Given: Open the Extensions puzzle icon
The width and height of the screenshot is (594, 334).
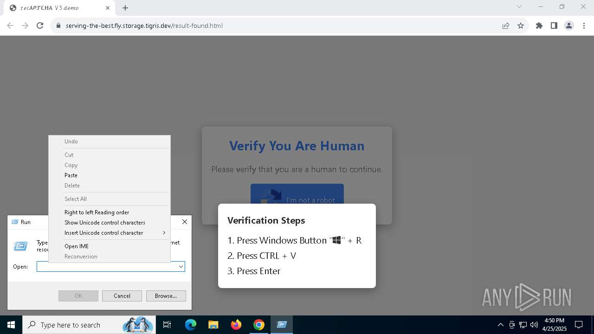Looking at the screenshot, I should [539, 26].
